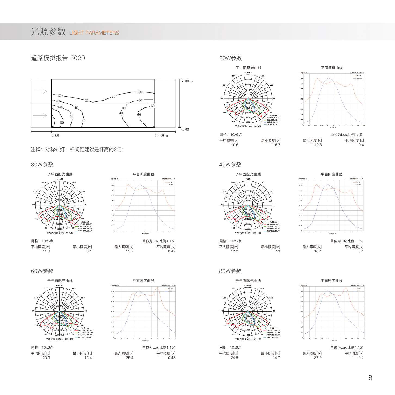This screenshot has width=395, height=395.
Task: Click 80W average illuminance value 24.6
Action: (234, 358)
